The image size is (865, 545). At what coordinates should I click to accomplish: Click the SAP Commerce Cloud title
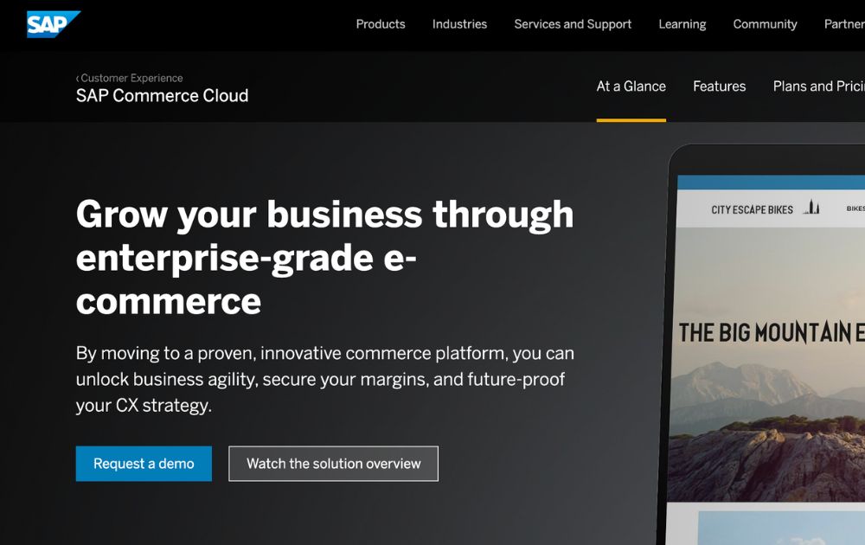163,95
